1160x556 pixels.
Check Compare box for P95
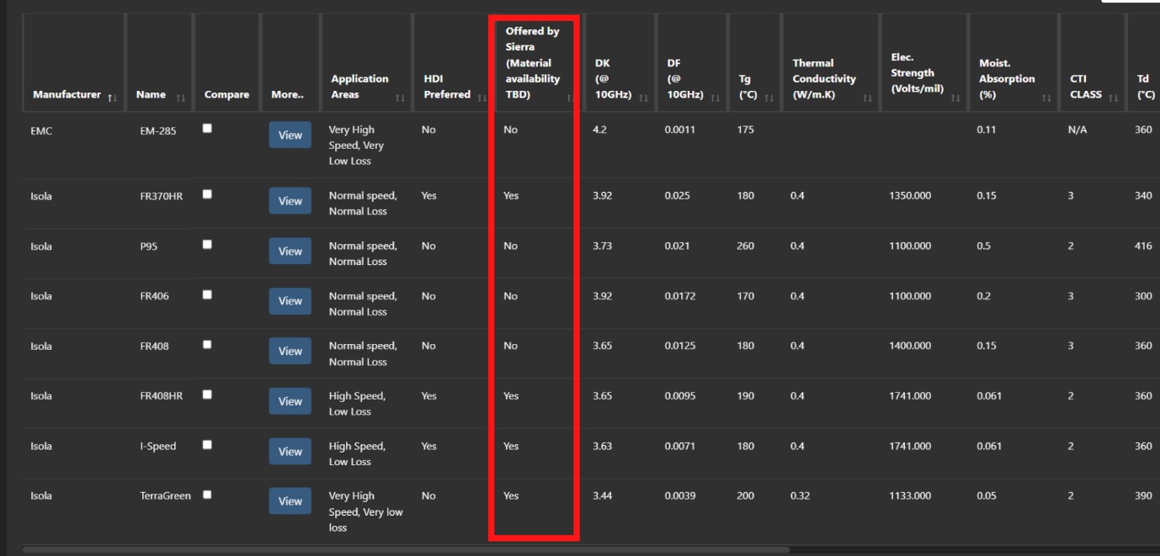click(207, 244)
